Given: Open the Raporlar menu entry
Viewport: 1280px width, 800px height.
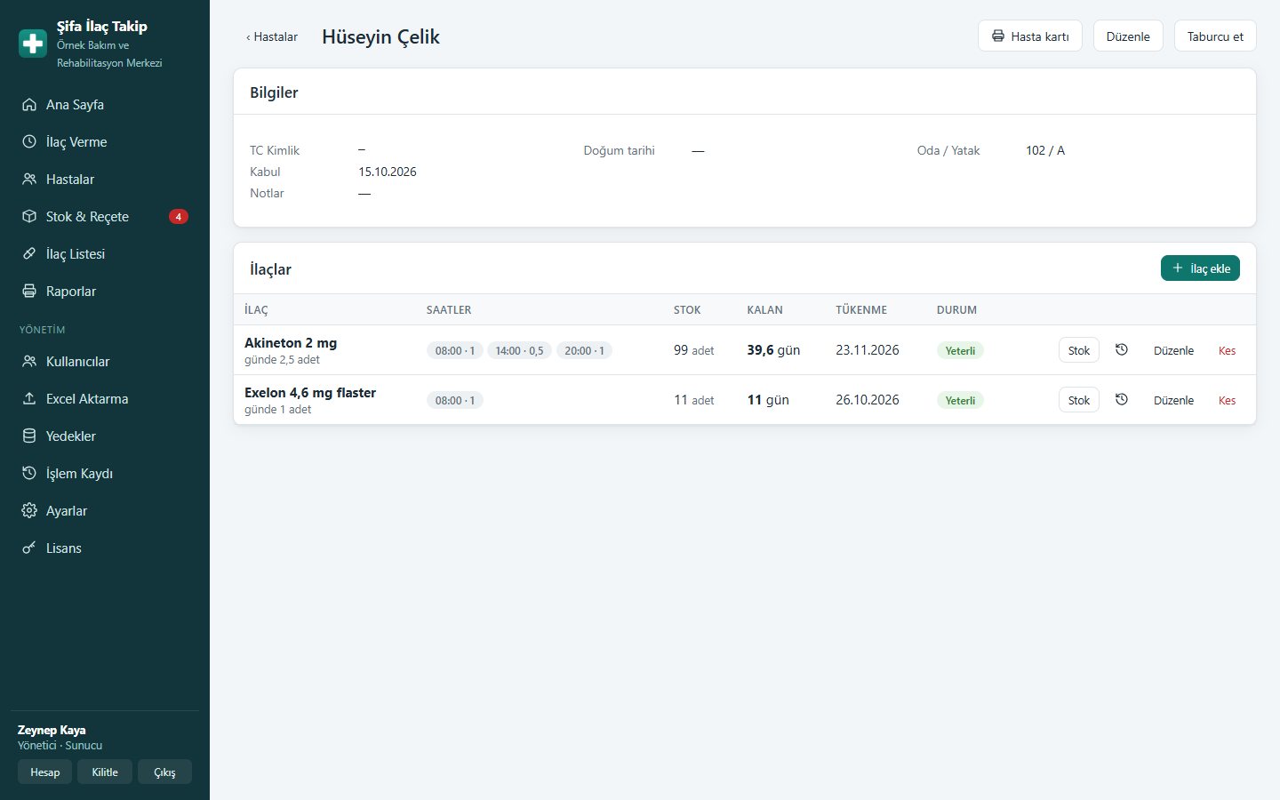Looking at the screenshot, I should coord(105,292).
